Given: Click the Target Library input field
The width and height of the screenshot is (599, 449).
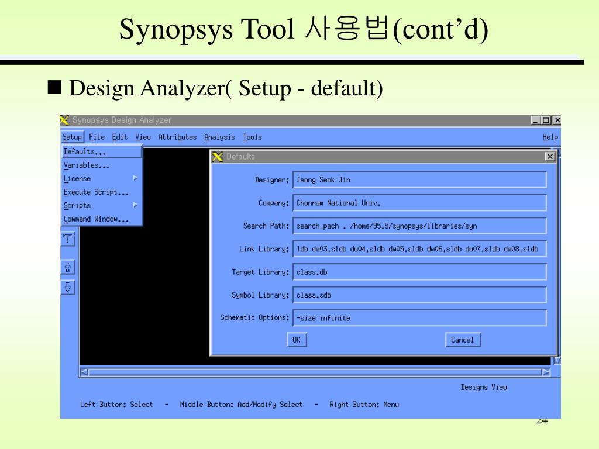Looking at the screenshot, I should tap(419, 272).
